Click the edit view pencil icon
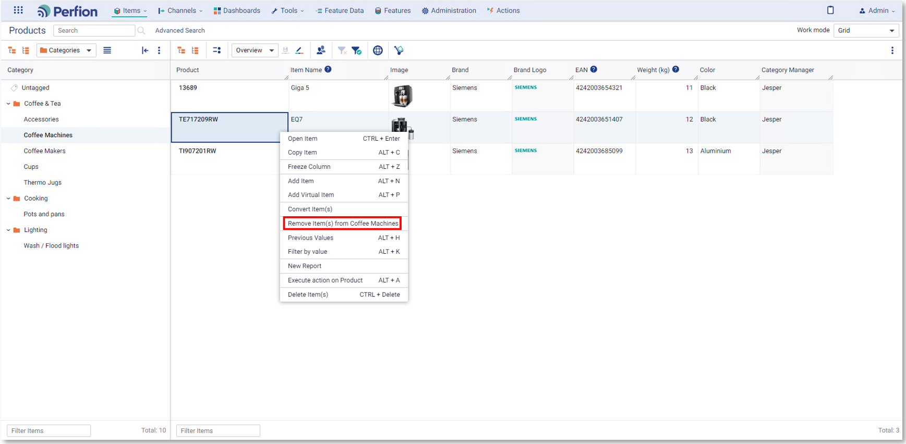Viewport: 906px width, 444px height. tap(299, 51)
